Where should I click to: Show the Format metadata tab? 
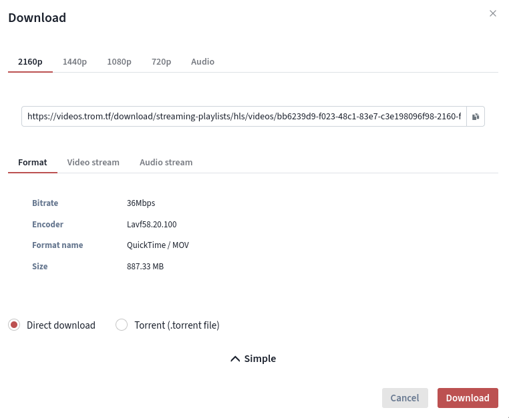point(33,163)
